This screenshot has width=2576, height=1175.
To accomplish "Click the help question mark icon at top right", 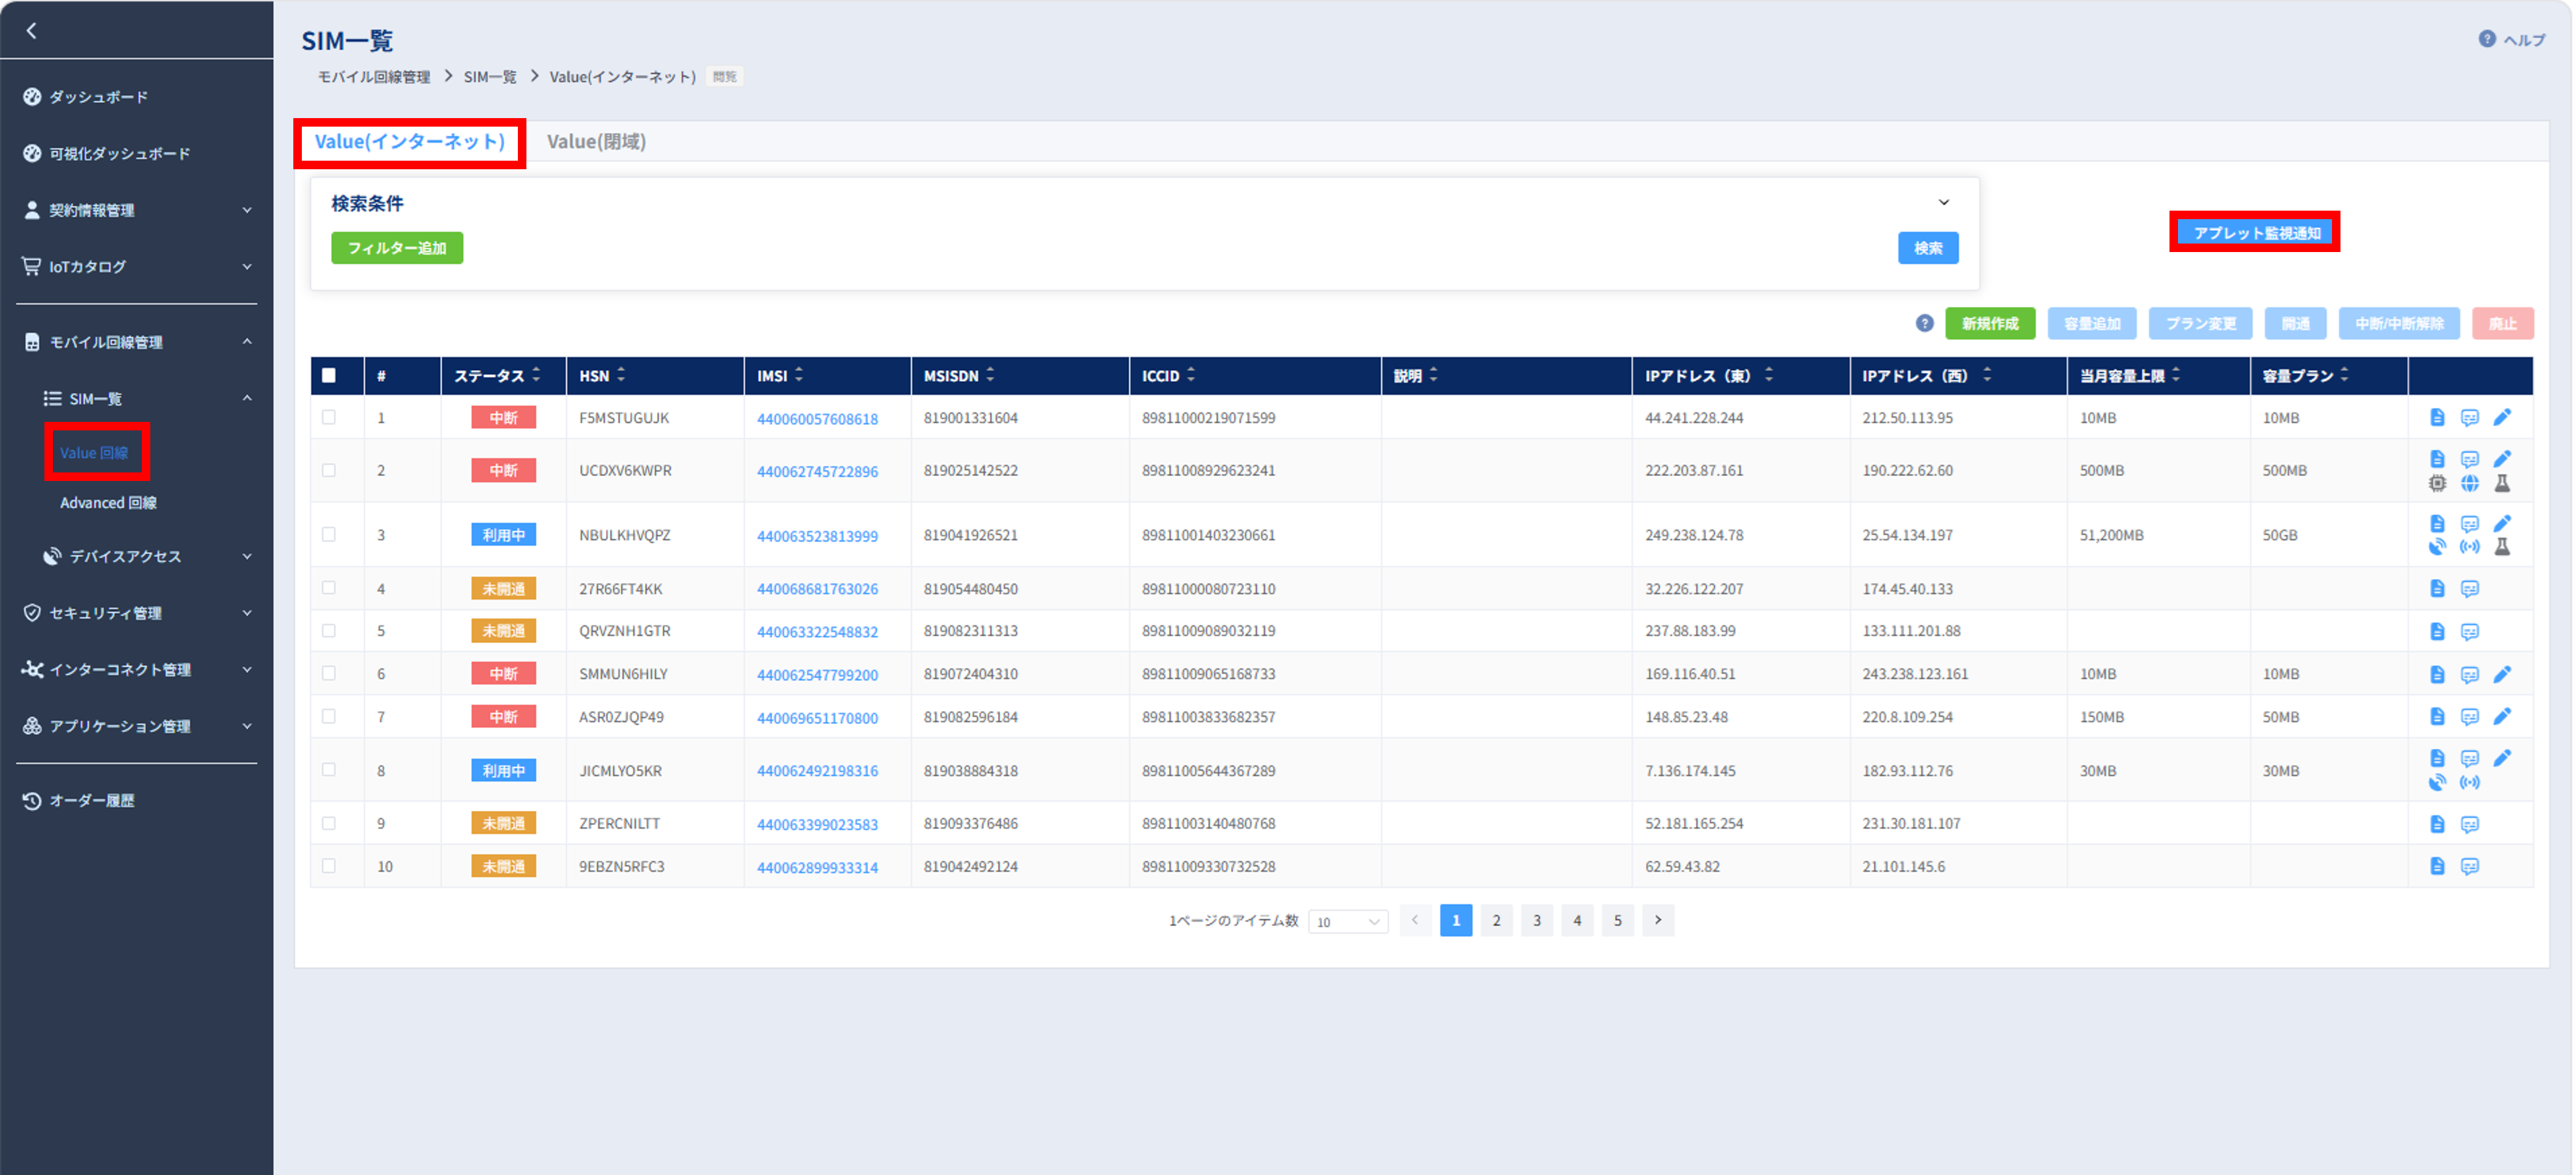I will [2486, 39].
